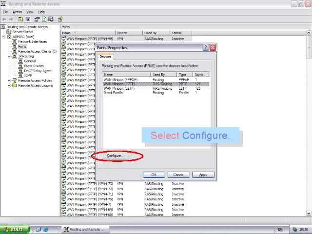Viewport: 312px width, 234px height.
Task: Open the View menu
Action: point(30,12)
